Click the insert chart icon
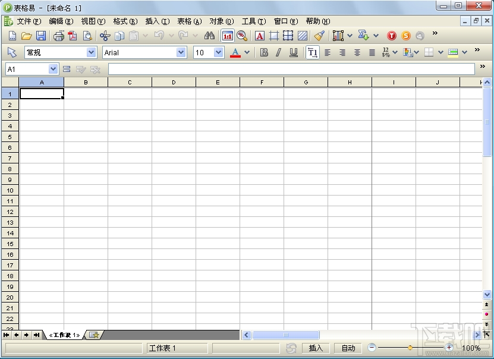The image size is (494, 359). 338,36
